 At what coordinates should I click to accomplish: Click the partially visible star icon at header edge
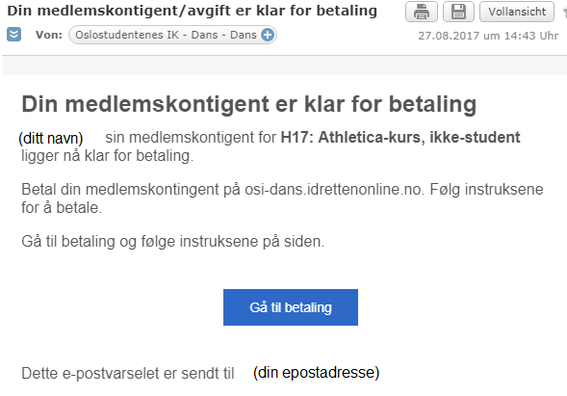pyautogui.click(x=565, y=12)
